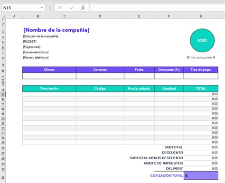The image size is (225, 183).
Task: Click the SUBTOTAL label
Action: pos(174,147)
